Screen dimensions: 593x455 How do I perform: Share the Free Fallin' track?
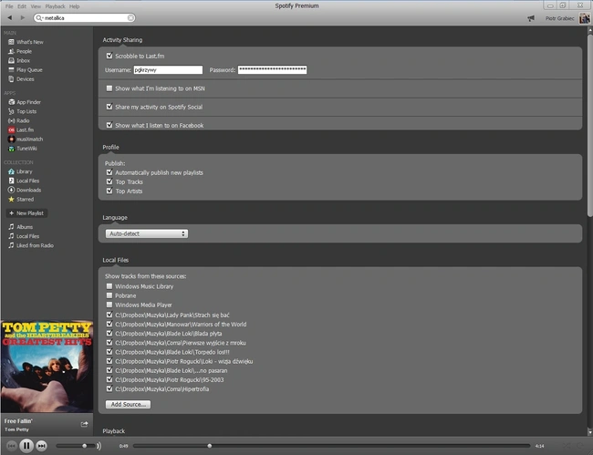coord(84,424)
